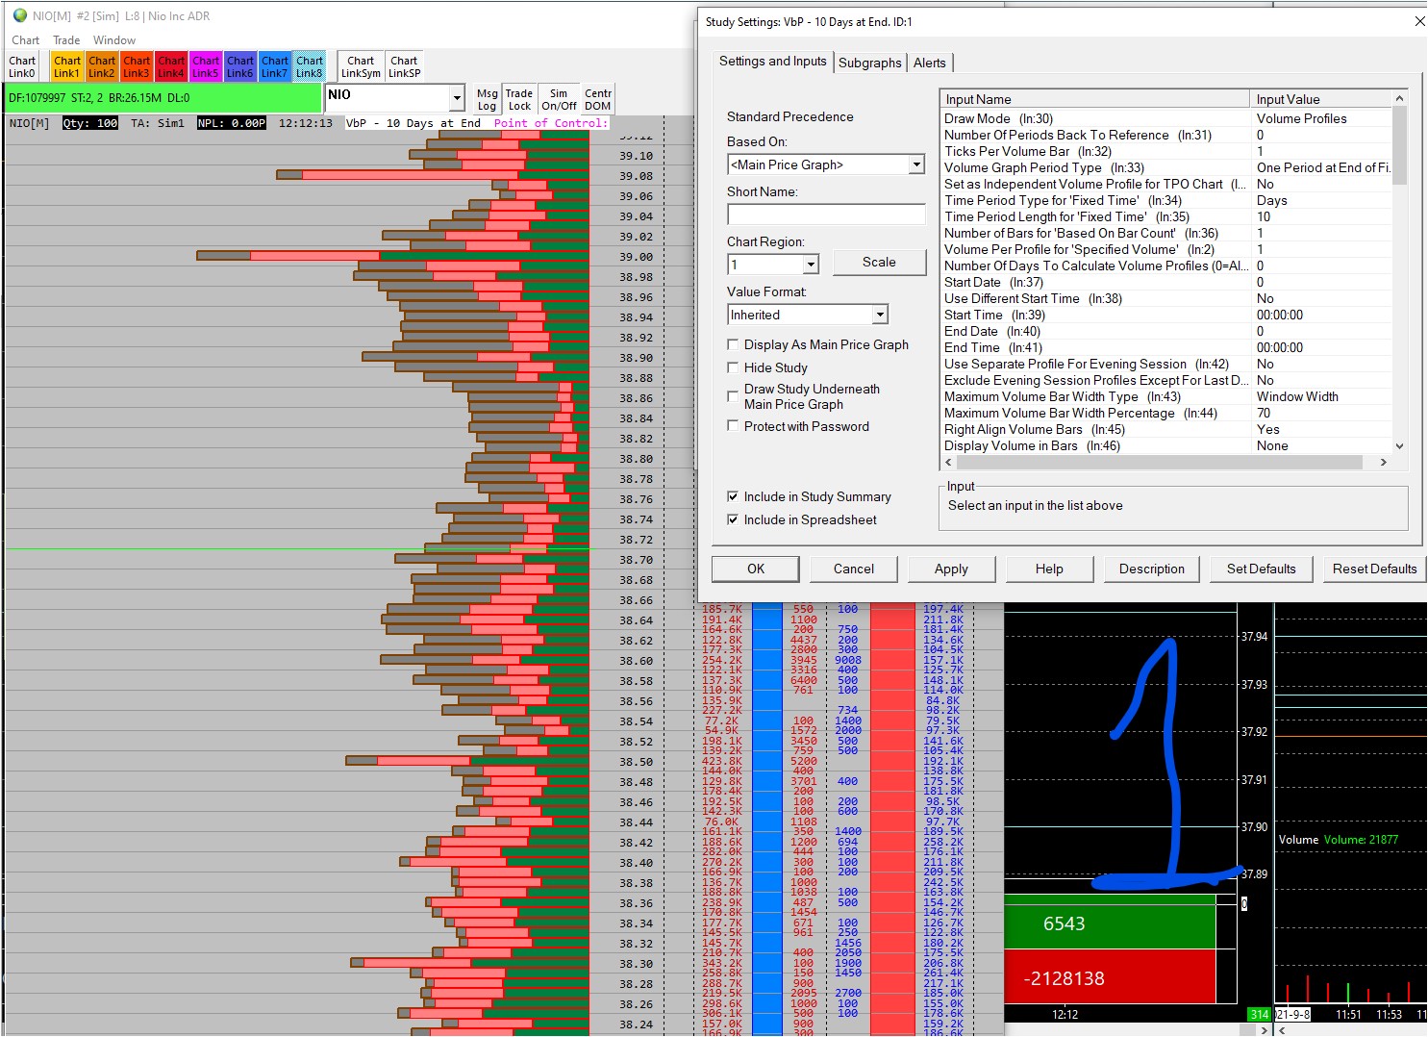Click the Centr DOM toolbar button
Image resolution: width=1428 pixels, height=1037 pixels.
(597, 99)
